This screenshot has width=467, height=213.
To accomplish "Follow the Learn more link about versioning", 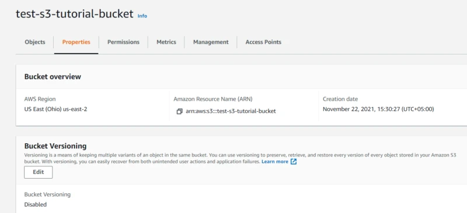I will click(275, 162).
